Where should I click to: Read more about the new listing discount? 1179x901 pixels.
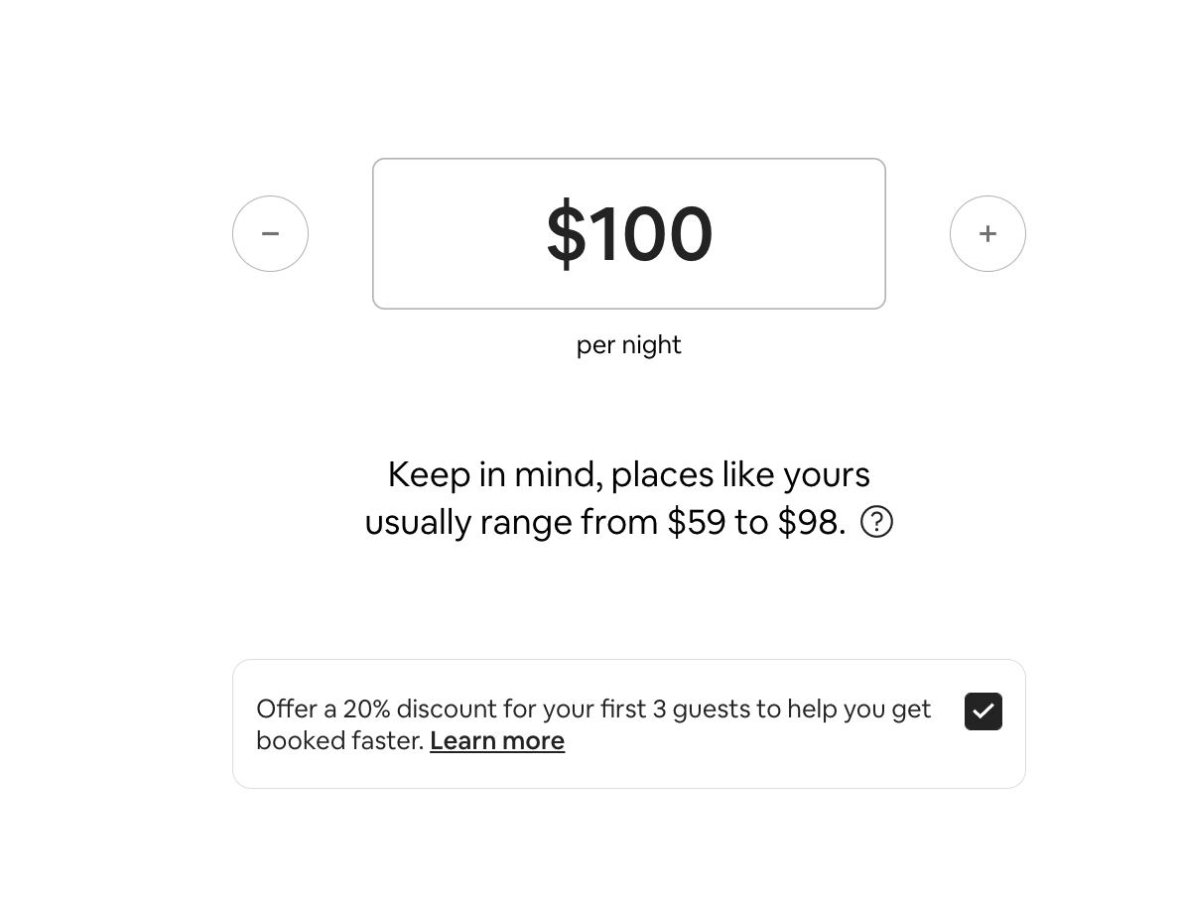point(497,741)
